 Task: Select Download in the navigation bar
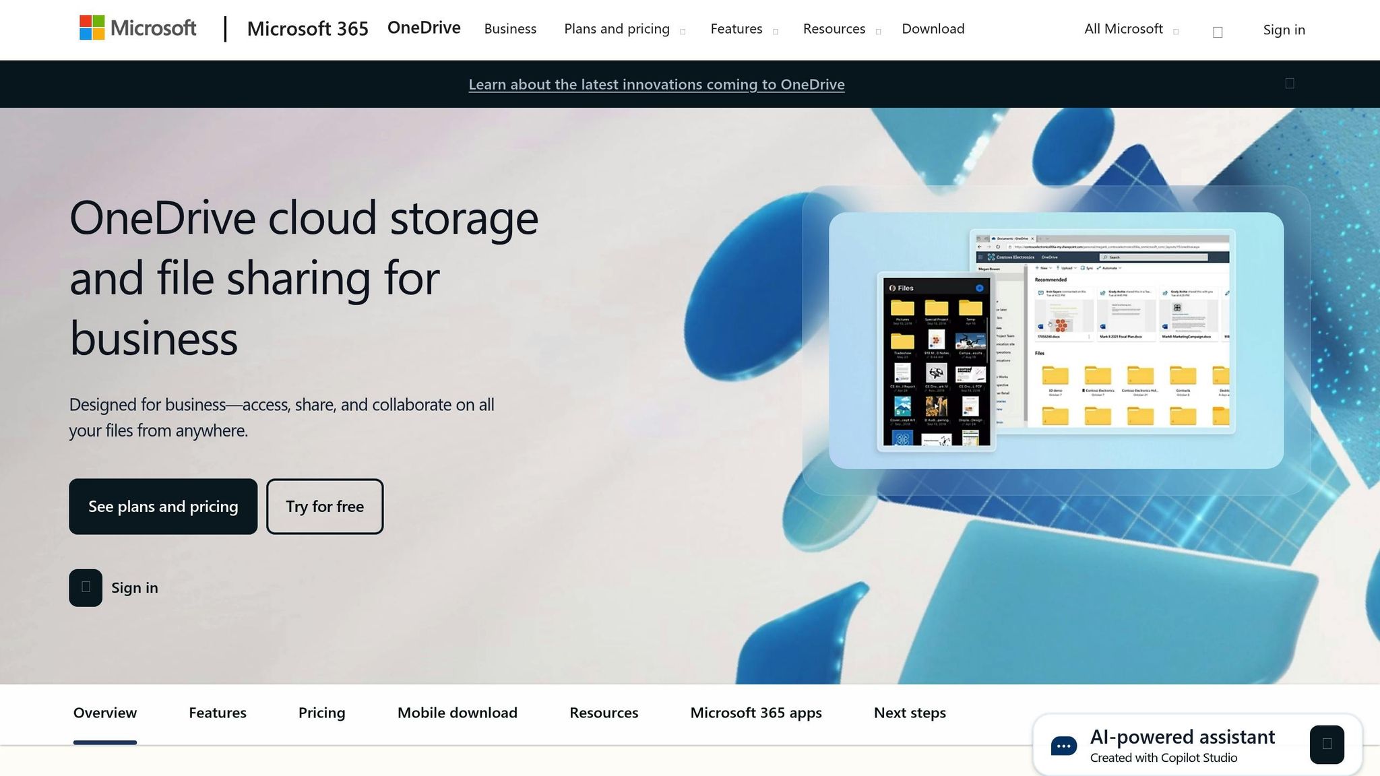933,29
